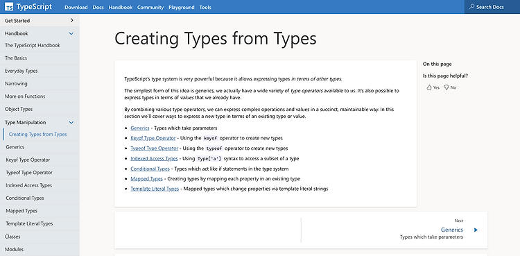The image size is (520, 256).
Task: Expand the Get Started section chevron
Action: pos(71,21)
